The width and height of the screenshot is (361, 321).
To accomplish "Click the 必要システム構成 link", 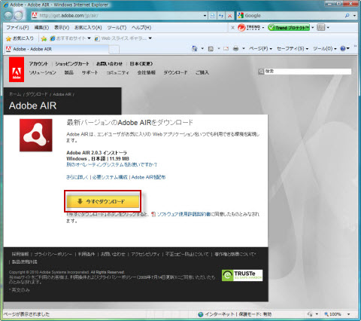I will (x=110, y=177).
